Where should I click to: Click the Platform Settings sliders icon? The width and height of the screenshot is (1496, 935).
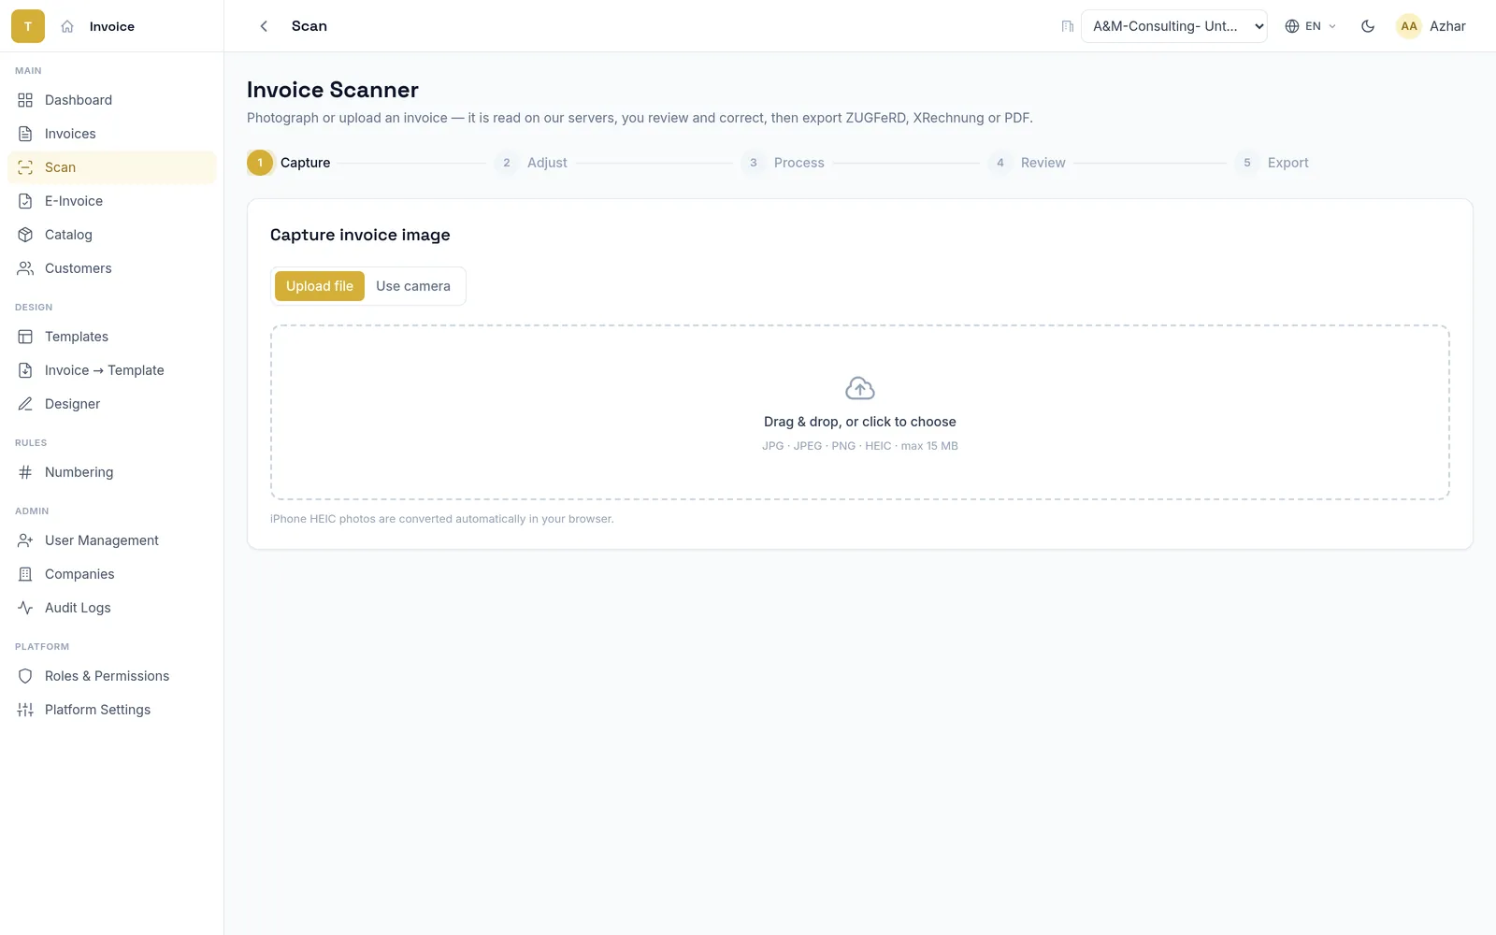(x=25, y=710)
